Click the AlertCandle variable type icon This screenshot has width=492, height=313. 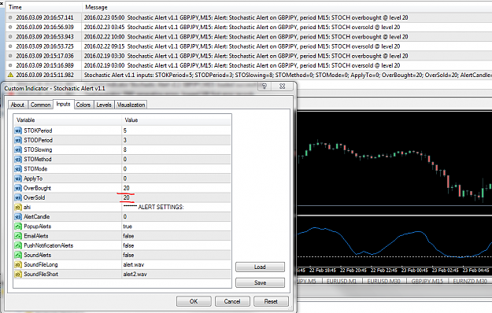[x=18, y=217]
